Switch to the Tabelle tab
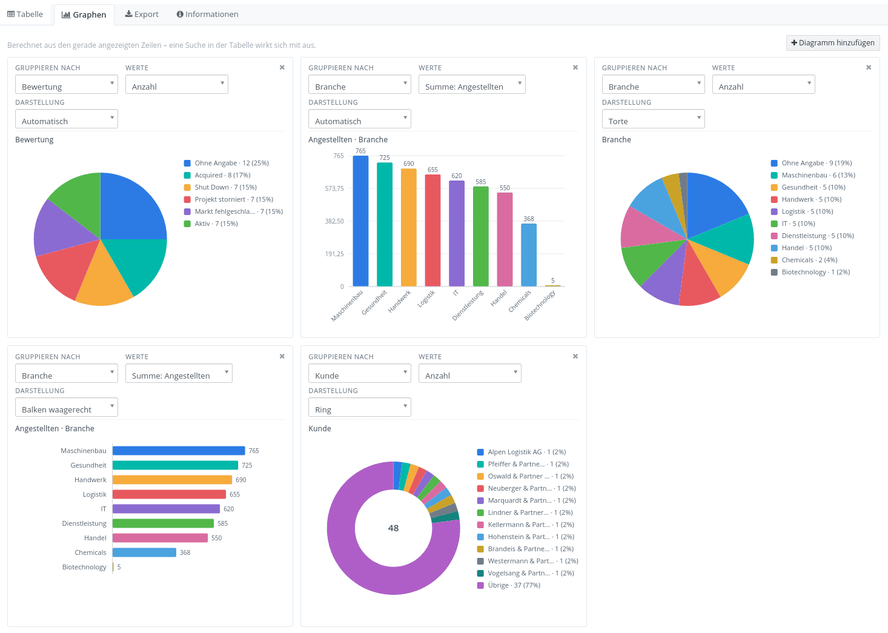 [x=25, y=14]
